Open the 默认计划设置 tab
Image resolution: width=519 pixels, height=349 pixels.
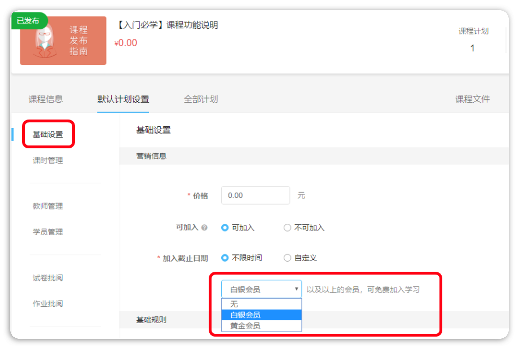pyautogui.click(x=123, y=99)
